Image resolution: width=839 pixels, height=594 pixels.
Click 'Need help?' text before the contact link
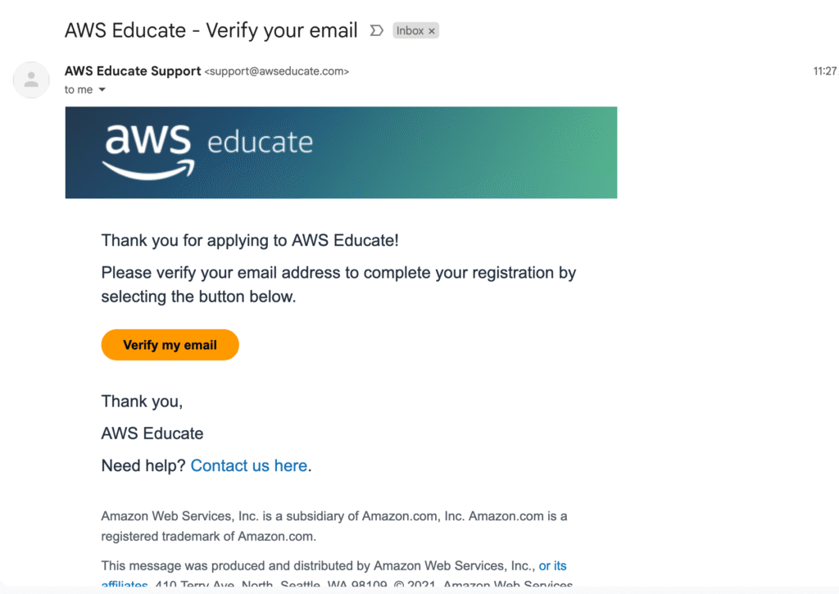[143, 465]
